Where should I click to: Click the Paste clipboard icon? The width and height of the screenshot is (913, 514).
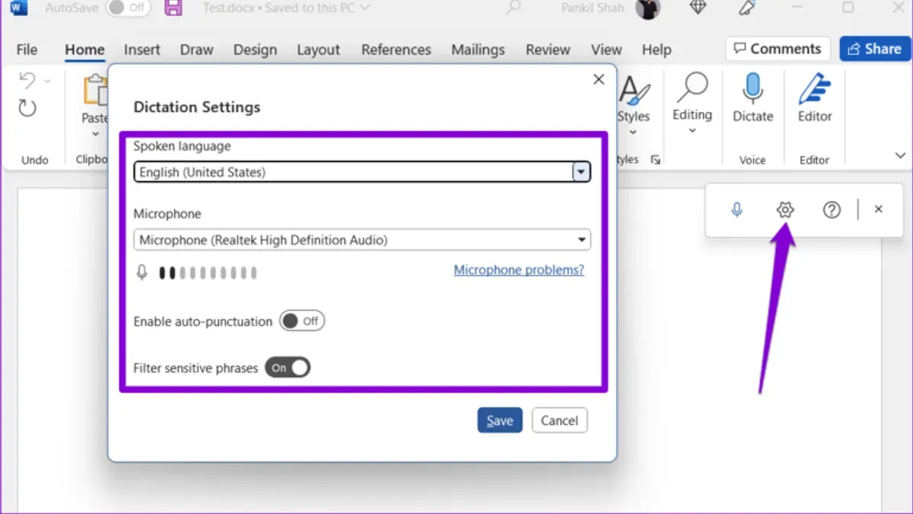click(x=96, y=90)
